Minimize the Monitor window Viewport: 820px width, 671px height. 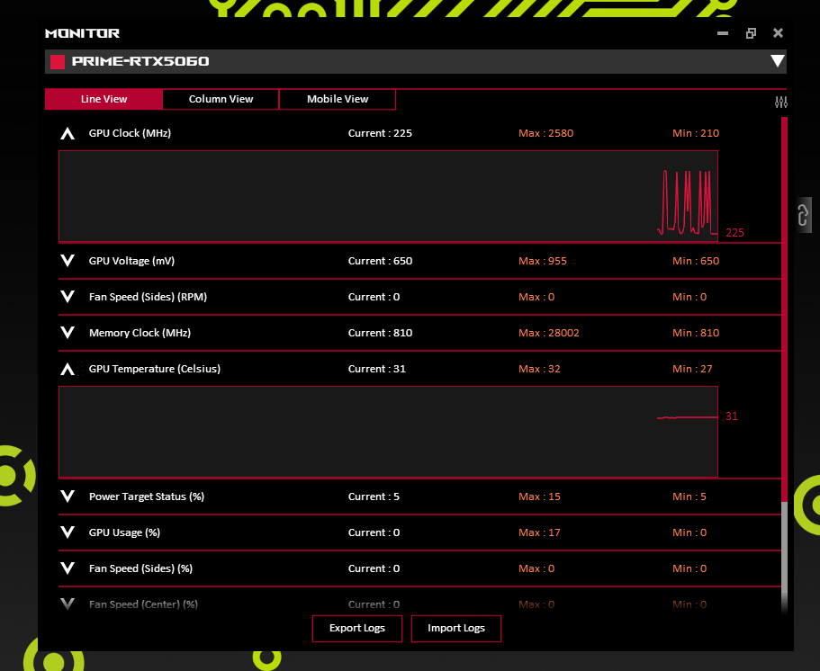[723, 33]
